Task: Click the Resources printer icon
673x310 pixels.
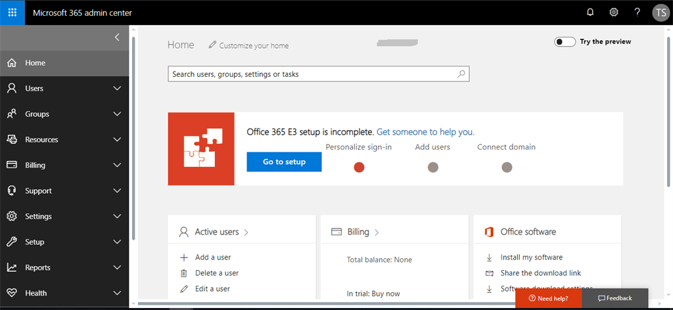Action: pos(12,139)
